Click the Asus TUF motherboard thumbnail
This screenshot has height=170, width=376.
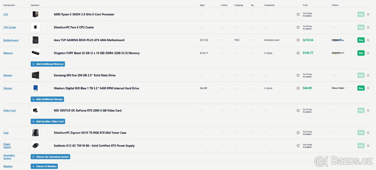(x=35, y=40)
